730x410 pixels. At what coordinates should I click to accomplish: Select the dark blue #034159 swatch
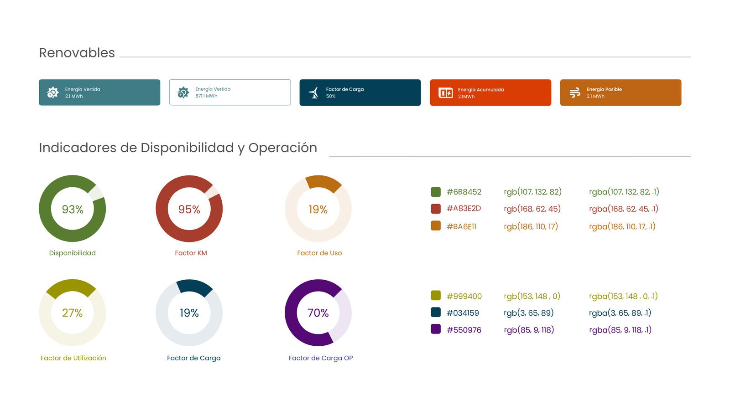(x=436, y=313)
